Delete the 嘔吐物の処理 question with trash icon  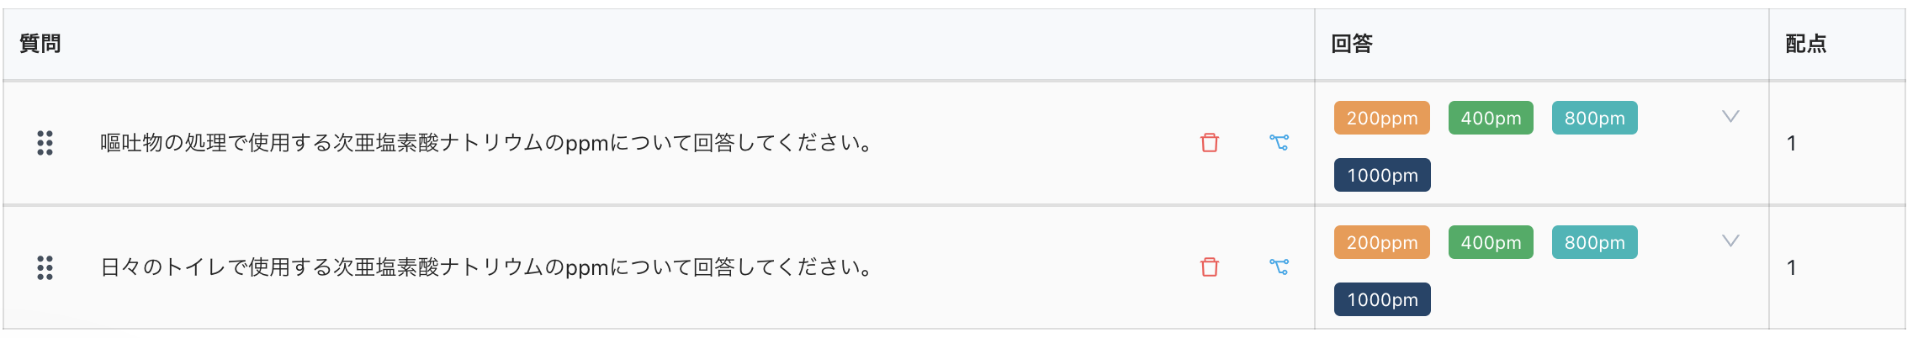tap(1210, 143)
